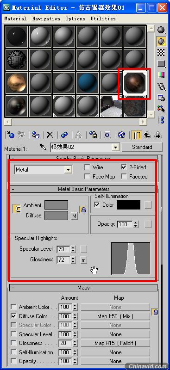
Task: Click the Diffuse color swatch
Action: [56, 216]
